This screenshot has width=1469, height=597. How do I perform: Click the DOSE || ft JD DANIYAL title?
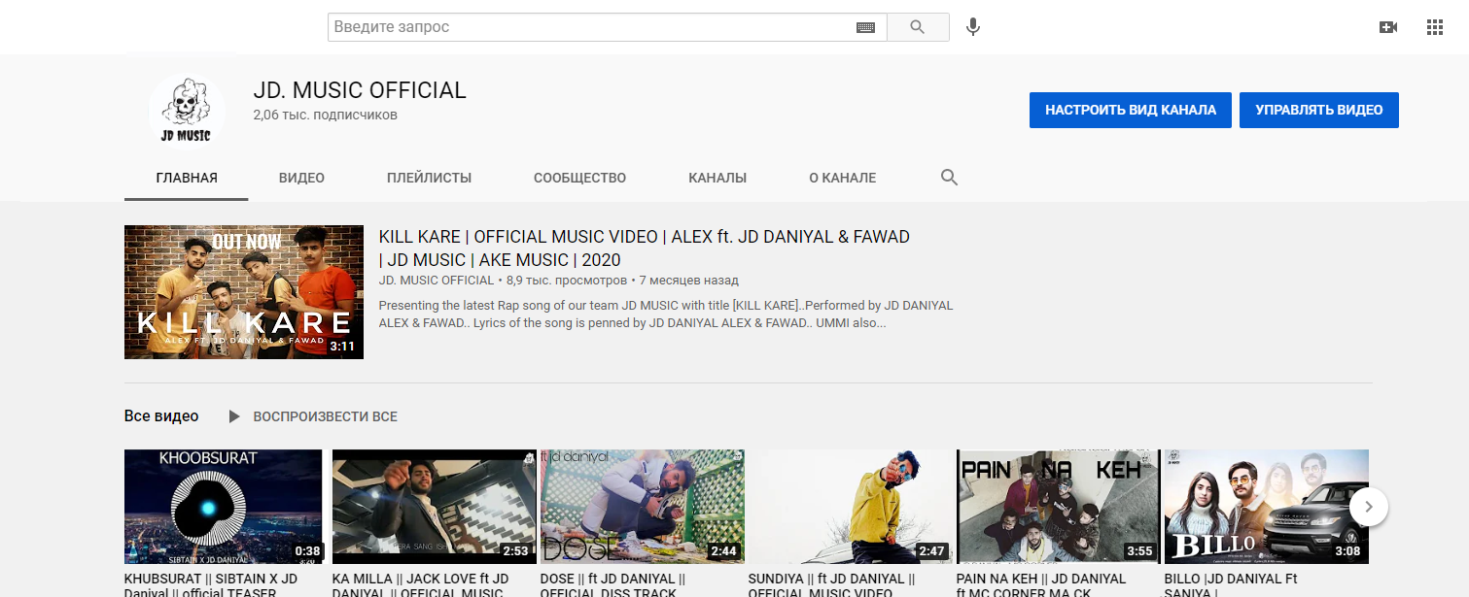coord(613,584)
